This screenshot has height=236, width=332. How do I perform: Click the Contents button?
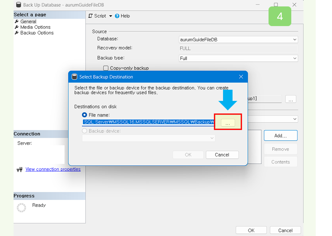click(x=280, y=162)
